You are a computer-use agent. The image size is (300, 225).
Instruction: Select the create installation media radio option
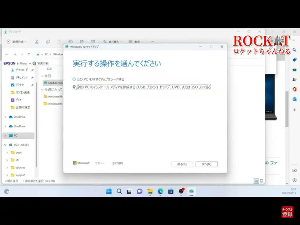pyautogui.click(x=74, y=87)
